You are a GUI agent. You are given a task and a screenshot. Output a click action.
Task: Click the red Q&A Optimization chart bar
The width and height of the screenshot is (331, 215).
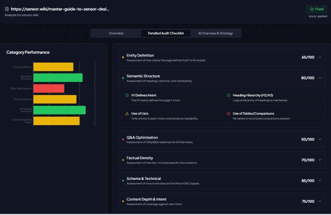pos(48,88)
